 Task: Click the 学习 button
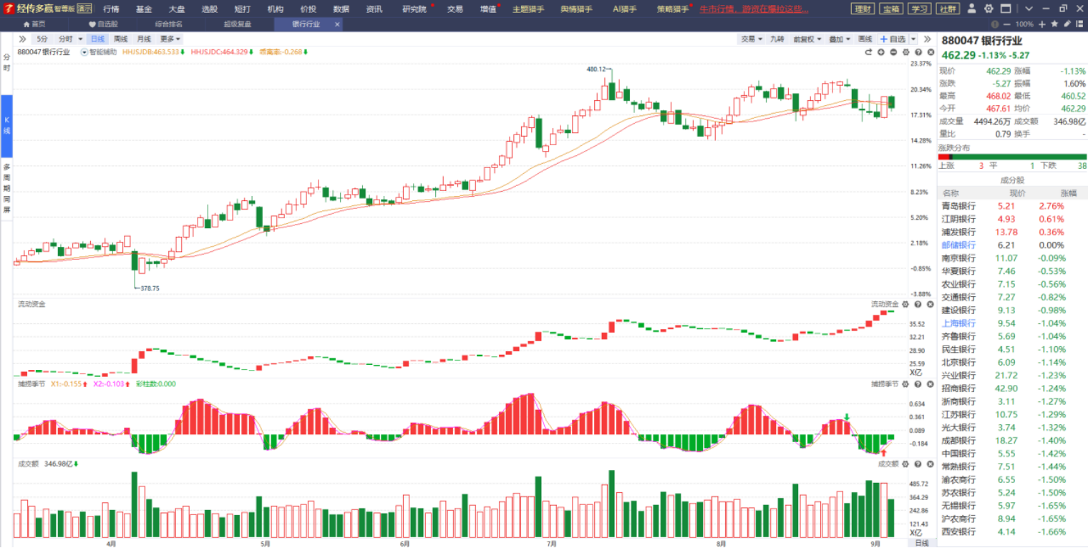(919, 9)
